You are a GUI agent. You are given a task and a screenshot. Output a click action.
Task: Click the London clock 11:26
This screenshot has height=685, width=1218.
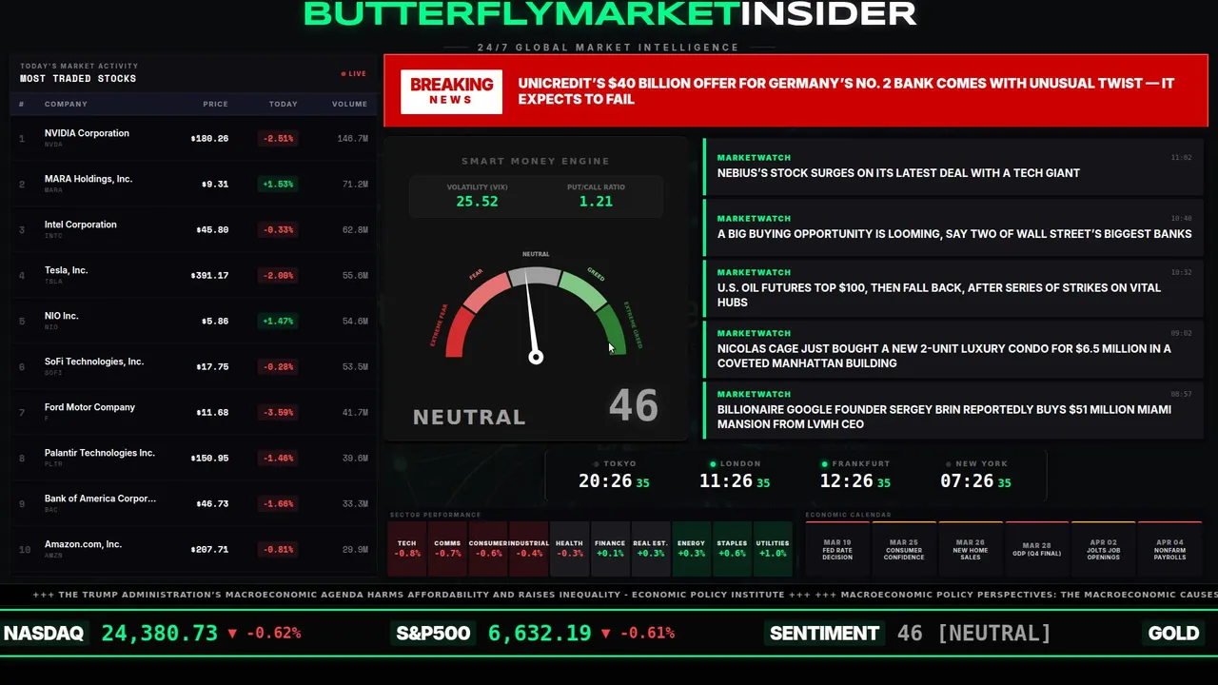click(734, 481)
